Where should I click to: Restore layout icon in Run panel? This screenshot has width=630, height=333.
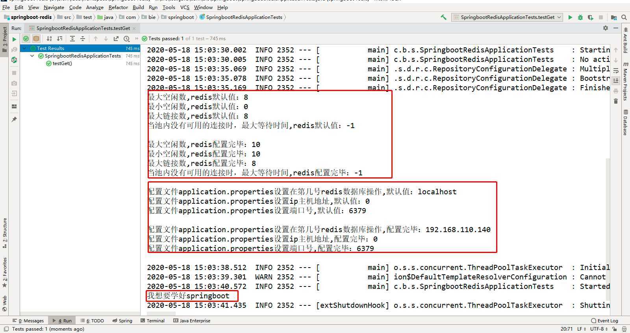[x=14, y=106]
